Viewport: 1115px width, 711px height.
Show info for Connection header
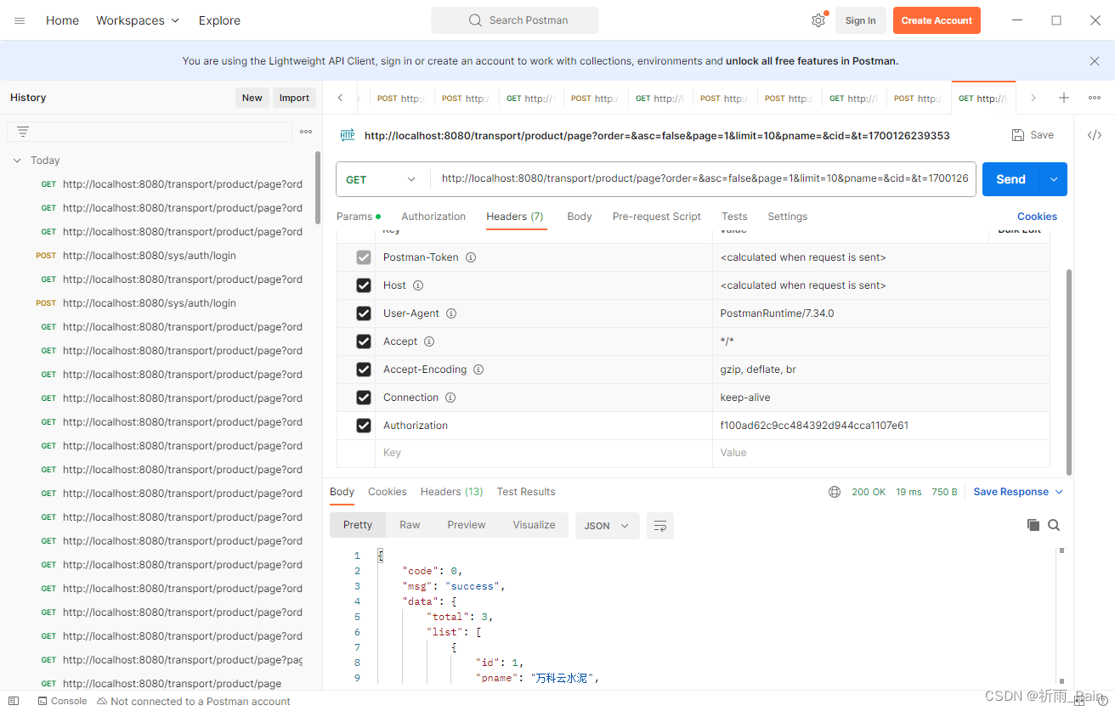pyautogui.click(x=450, y=398)
